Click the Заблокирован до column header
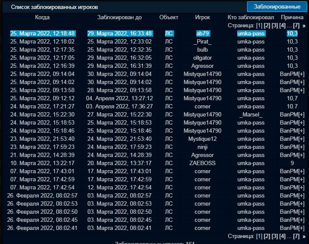The width and height of the screenshot is (309, 244). [120, 17]
